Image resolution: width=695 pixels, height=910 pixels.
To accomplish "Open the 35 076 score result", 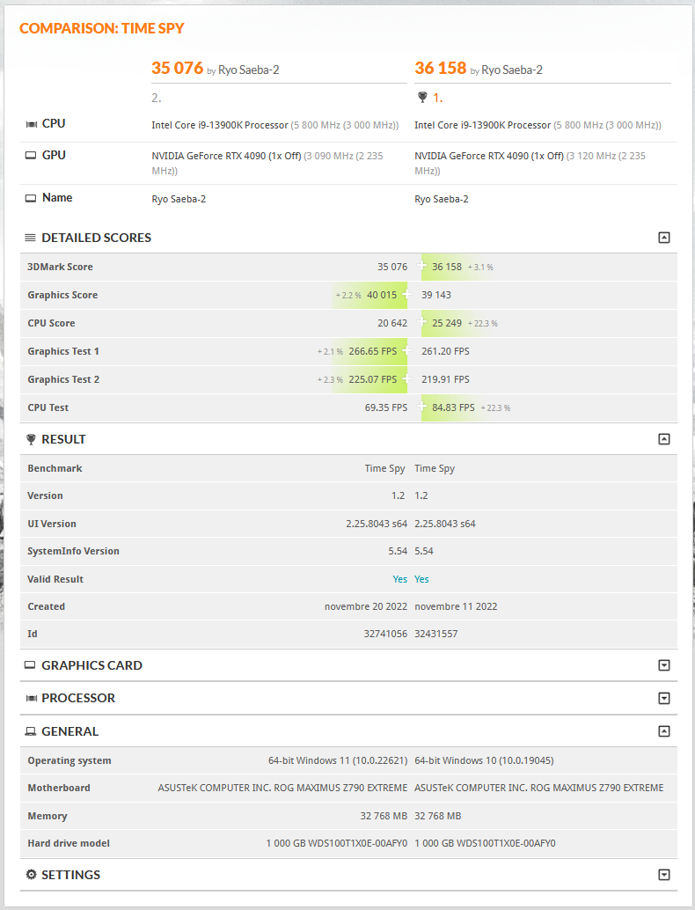I will (177, 68).
